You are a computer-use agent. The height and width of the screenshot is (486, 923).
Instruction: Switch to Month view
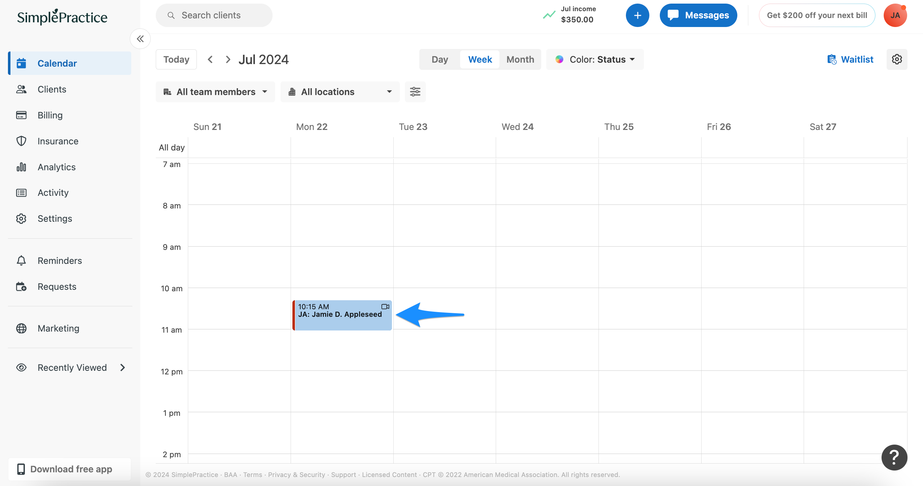pos(520,59)
